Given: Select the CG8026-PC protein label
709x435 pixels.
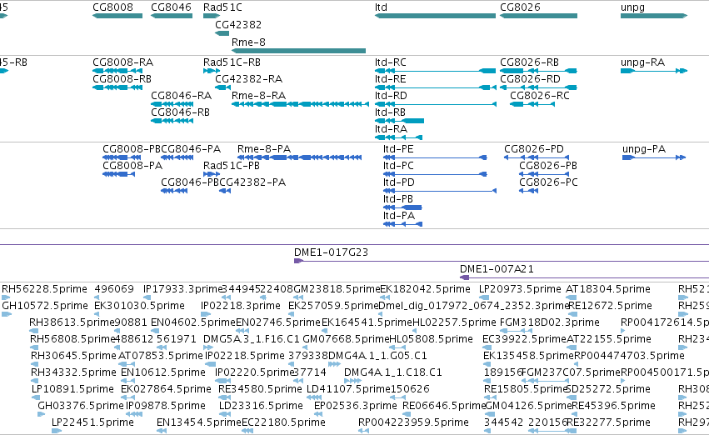Looking at the screenshot, I should (x=548, y=182).
